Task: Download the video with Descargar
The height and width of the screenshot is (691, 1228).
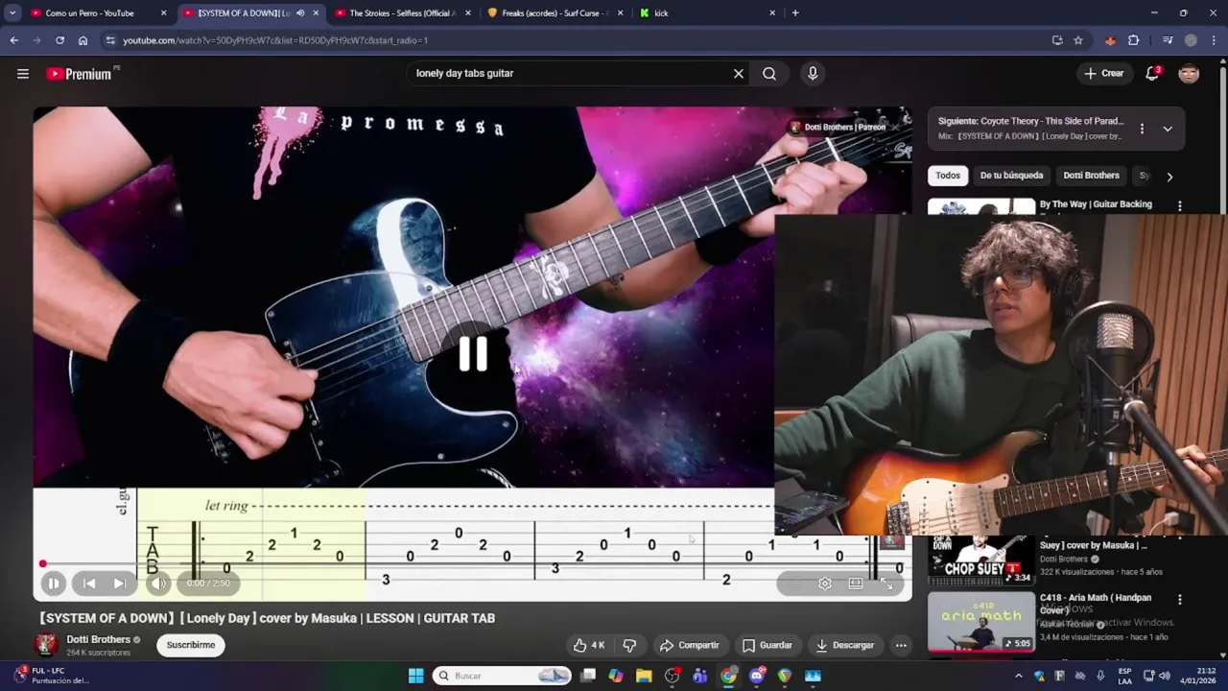Action: (x=844, y=645)
